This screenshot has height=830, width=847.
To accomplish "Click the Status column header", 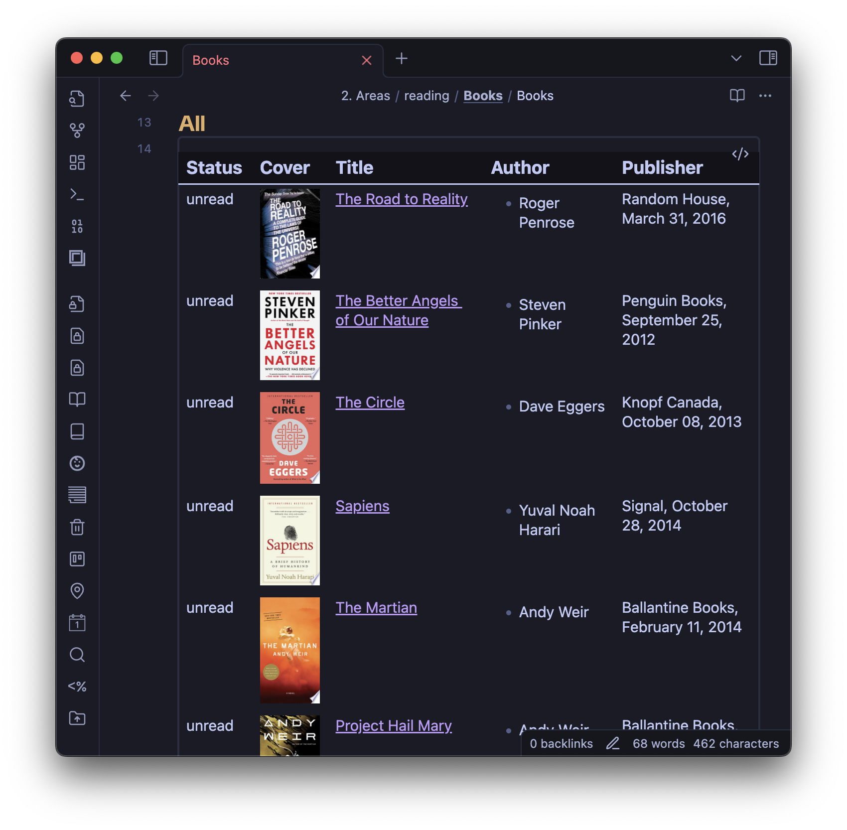I will [x=214, y=167].
